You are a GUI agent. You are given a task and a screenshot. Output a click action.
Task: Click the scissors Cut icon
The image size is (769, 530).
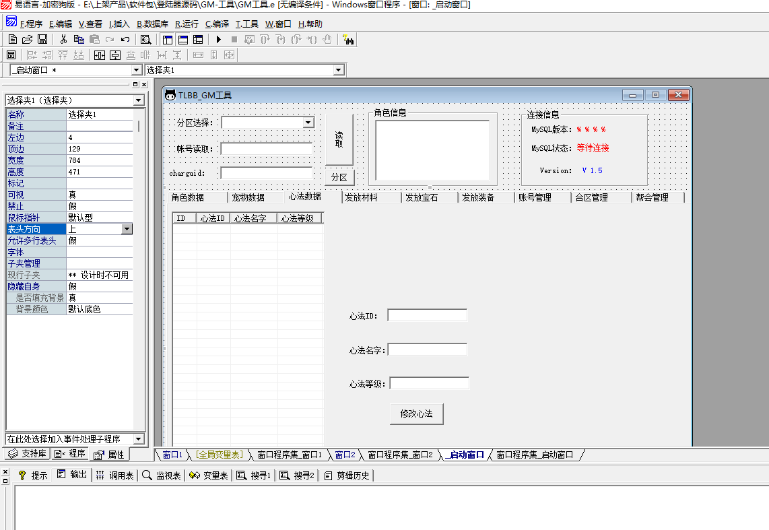point(63,40)
